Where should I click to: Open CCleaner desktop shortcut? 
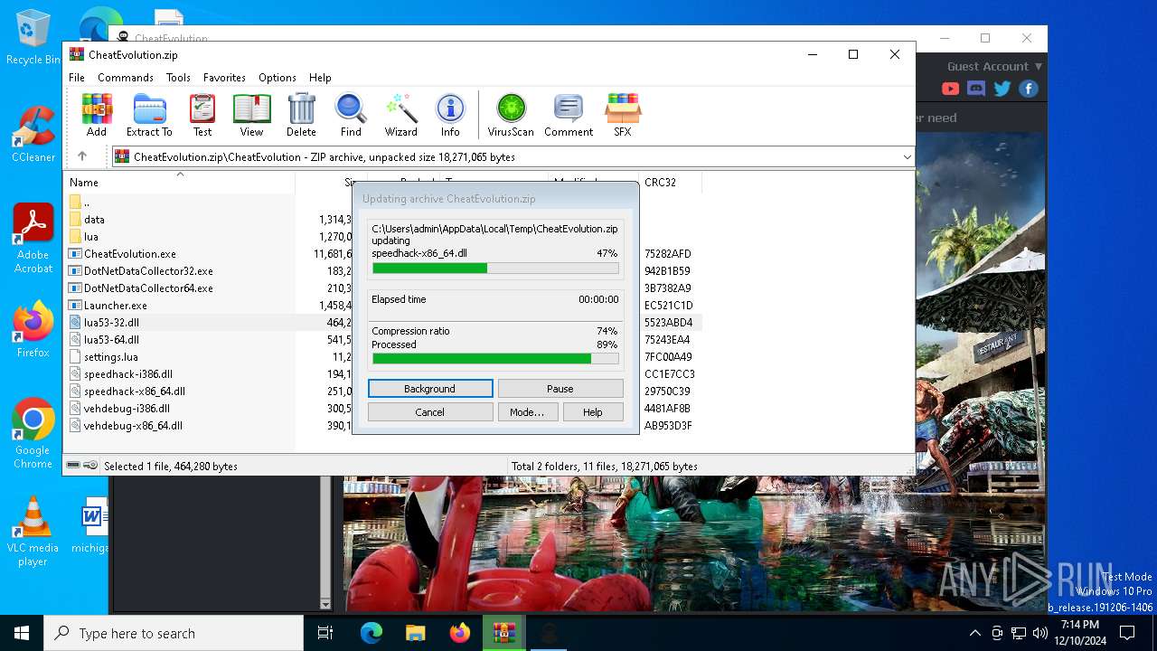(x=33, y=134)
